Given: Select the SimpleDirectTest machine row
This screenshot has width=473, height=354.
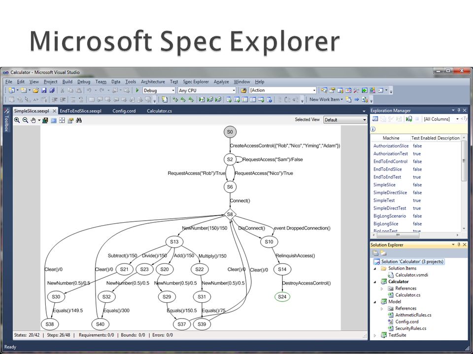Looking at the screenshot, I should (416, 208).
